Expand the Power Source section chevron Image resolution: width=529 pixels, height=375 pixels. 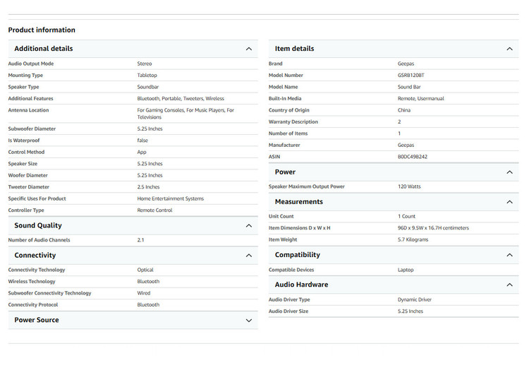(249, 321)
